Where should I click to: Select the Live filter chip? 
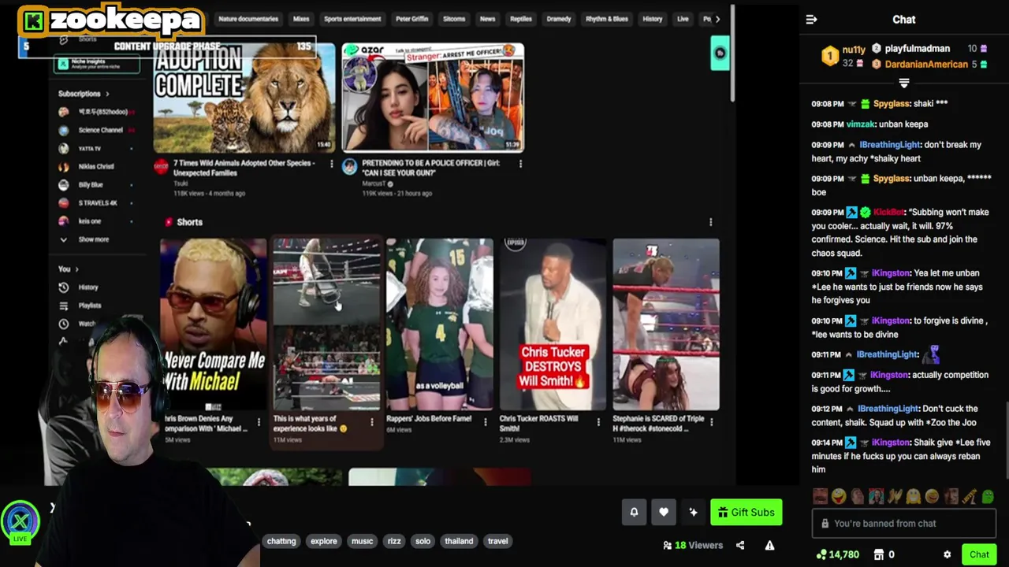point(683,19)
